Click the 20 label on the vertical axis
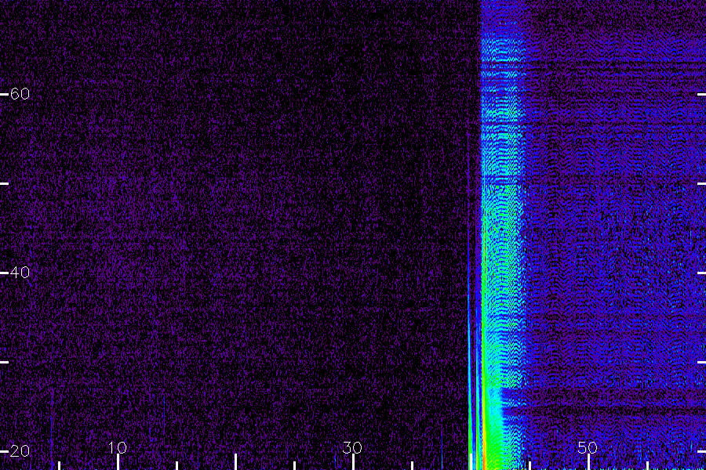706x470 pixels. coord(20,451)
